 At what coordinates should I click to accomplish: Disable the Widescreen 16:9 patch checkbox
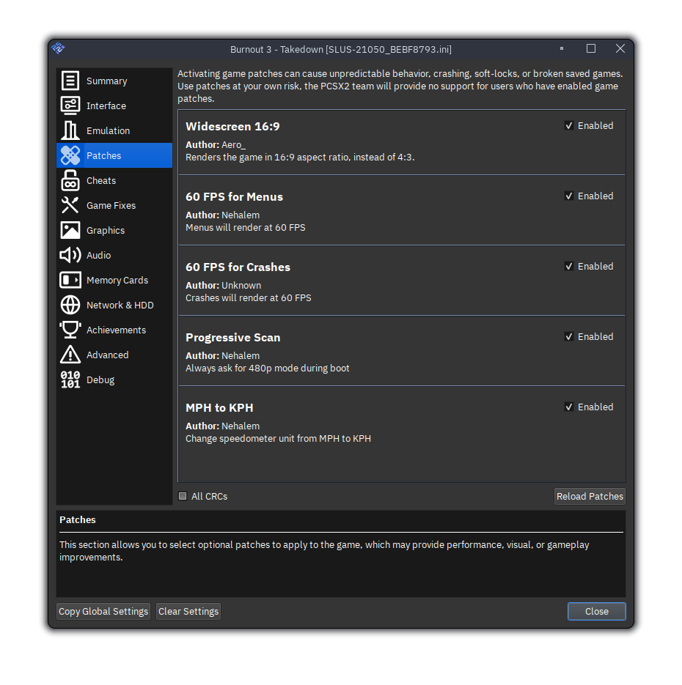569,126
